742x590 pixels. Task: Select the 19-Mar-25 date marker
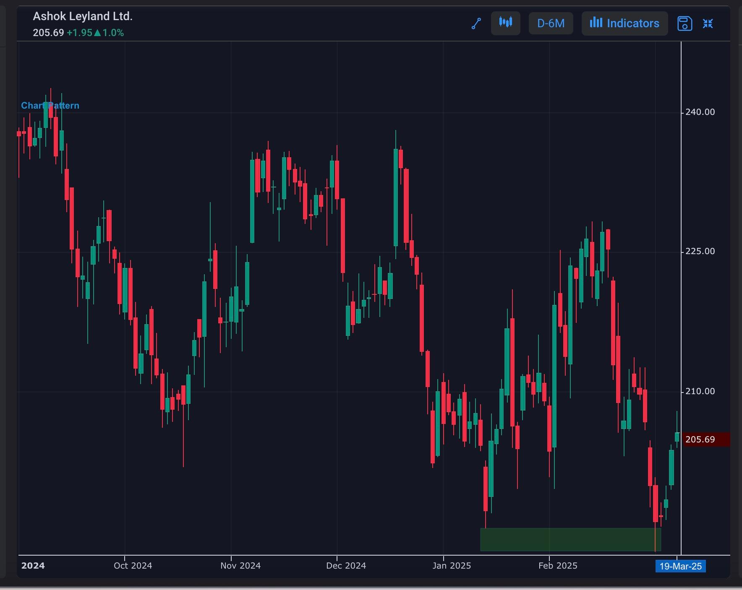tap(680, 567)
